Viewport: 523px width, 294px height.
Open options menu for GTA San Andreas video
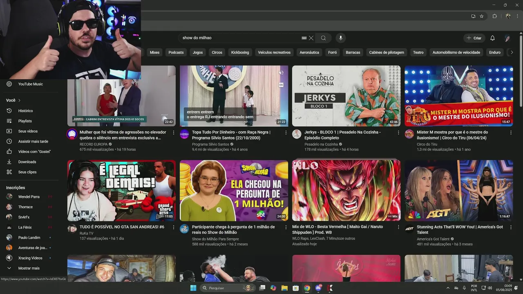click(x=174, y=227)
